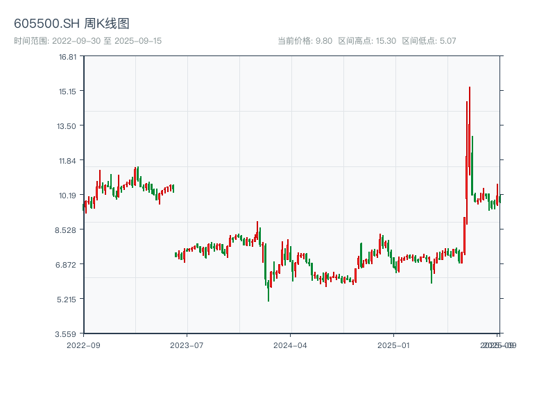
Task: Select the 2023-07 x-axis date label
Action: [x=187, y=345]
